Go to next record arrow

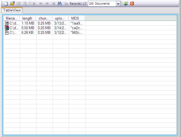47,4
